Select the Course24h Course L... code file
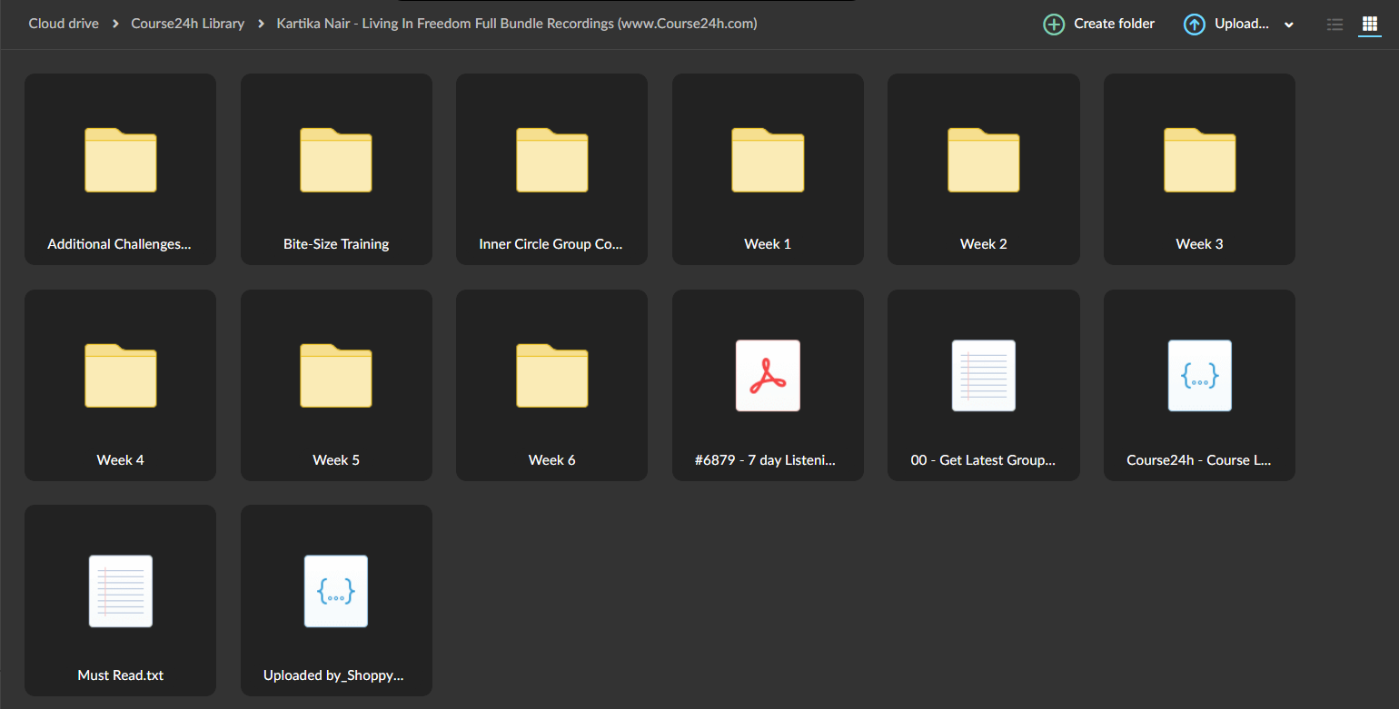 pos(1199,385)
